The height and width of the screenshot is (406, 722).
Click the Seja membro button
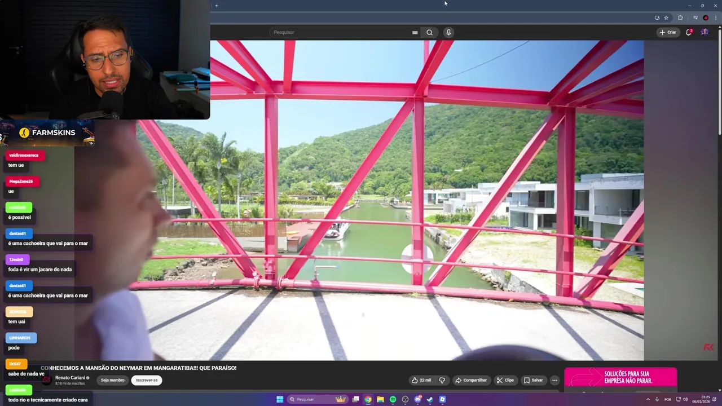pos(112,380)
